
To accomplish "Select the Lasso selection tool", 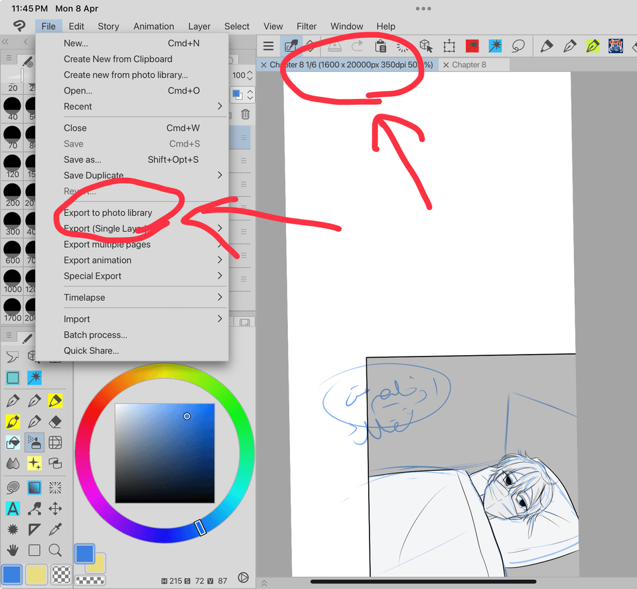I will pyautogui.click(x=12, y=355).
